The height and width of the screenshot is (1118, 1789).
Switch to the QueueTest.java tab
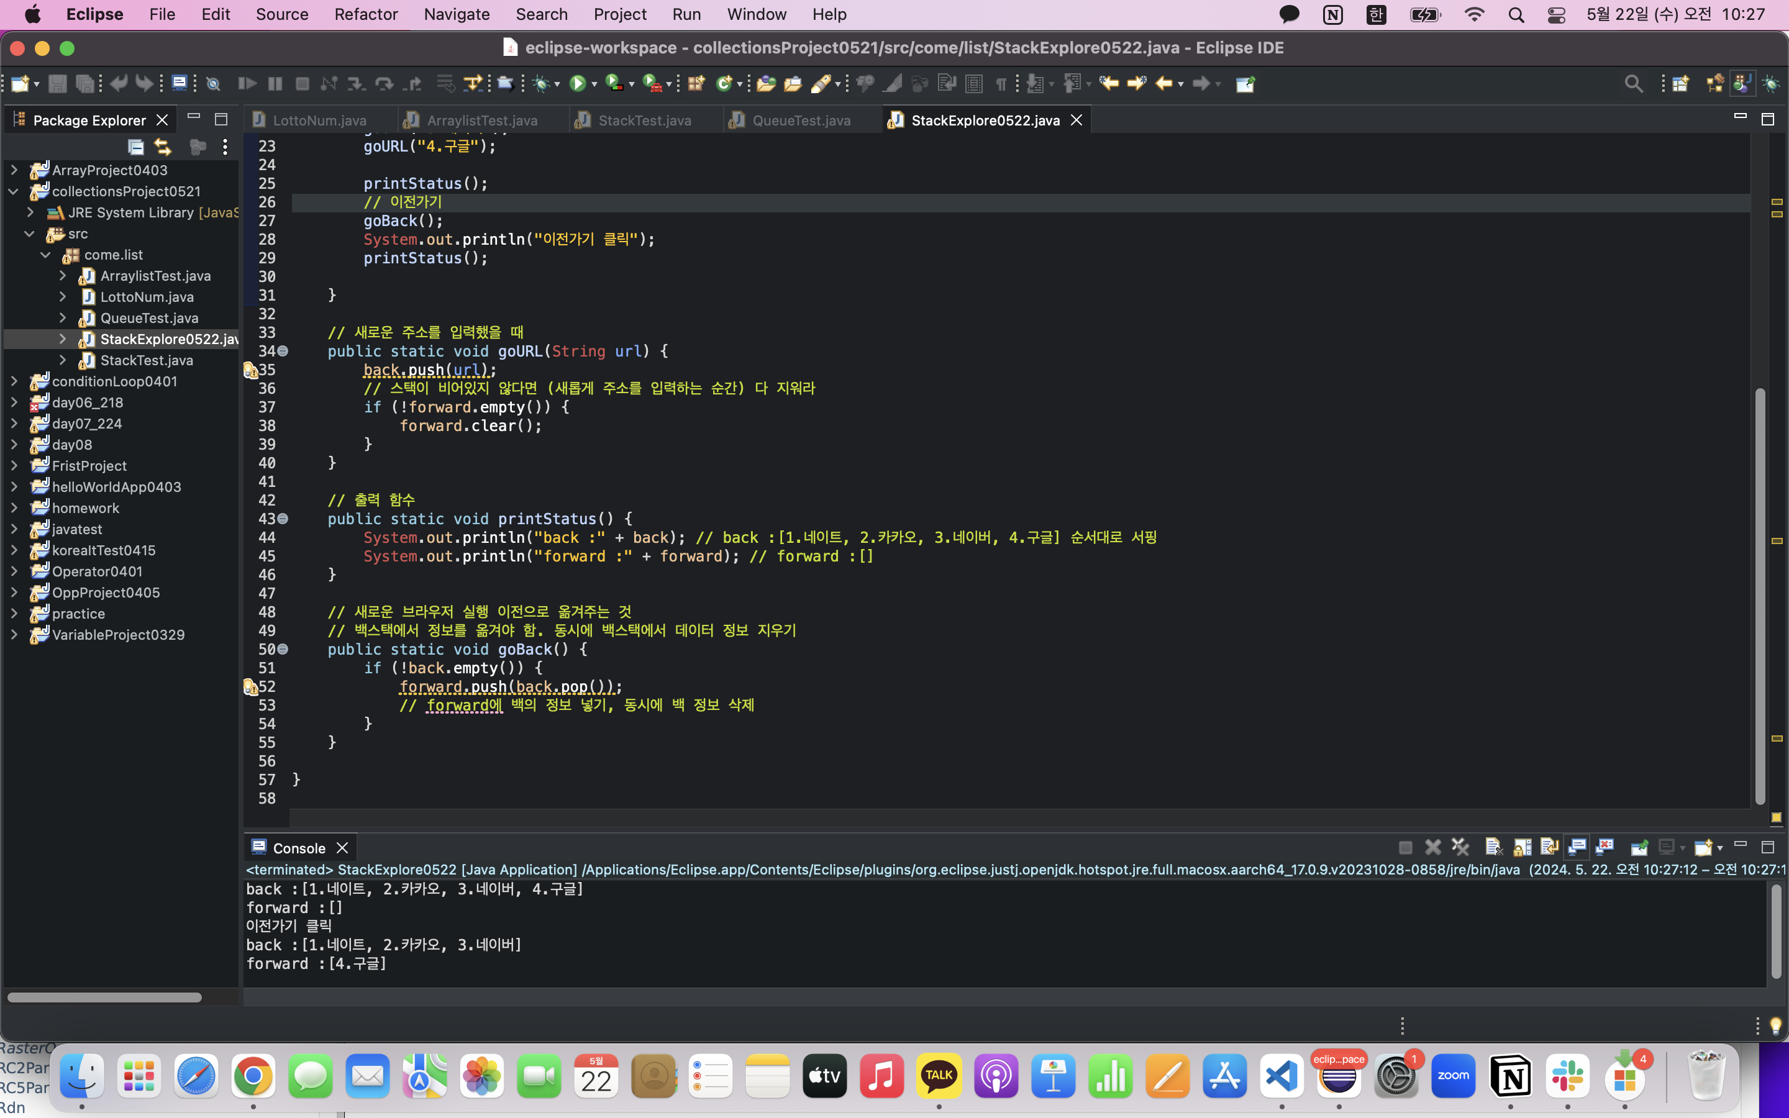tap(801, 120)
